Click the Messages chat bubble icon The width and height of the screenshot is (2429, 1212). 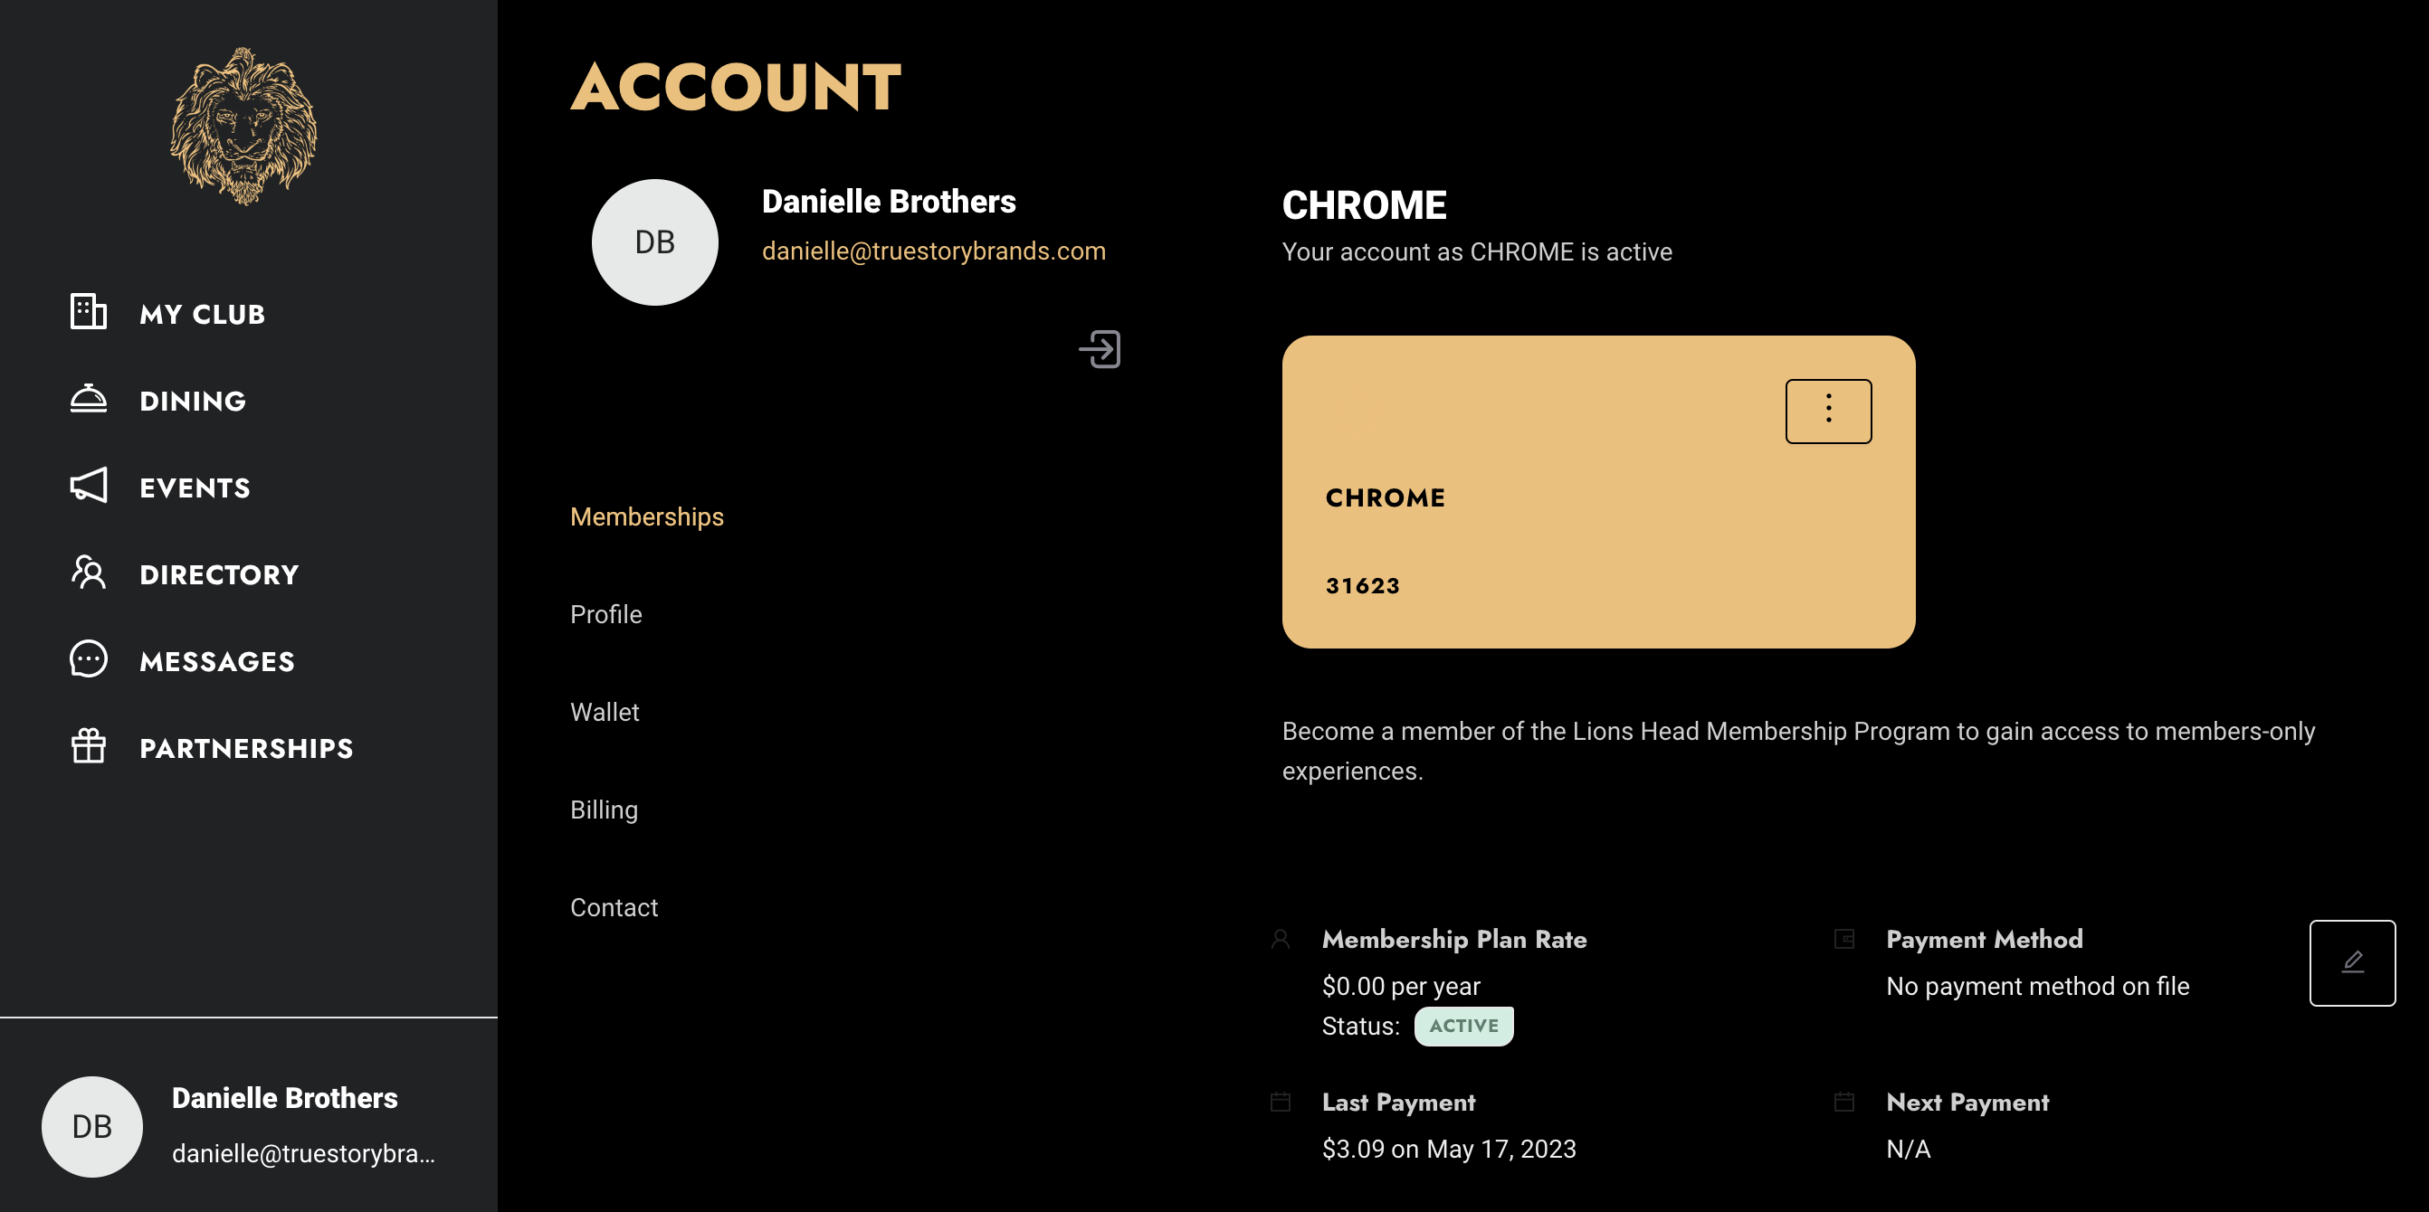(x=89, y=659)
